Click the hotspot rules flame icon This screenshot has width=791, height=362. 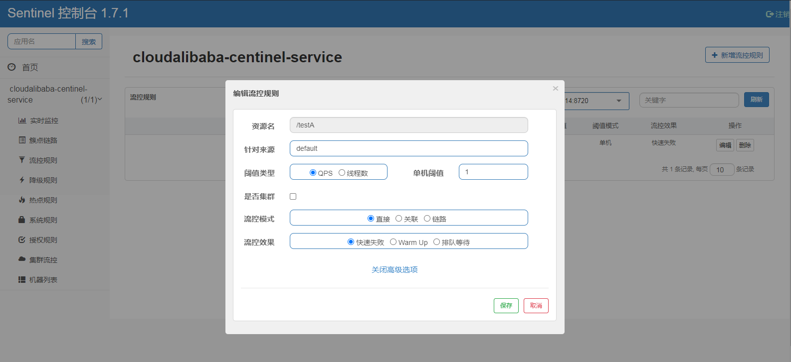[22, 200]
